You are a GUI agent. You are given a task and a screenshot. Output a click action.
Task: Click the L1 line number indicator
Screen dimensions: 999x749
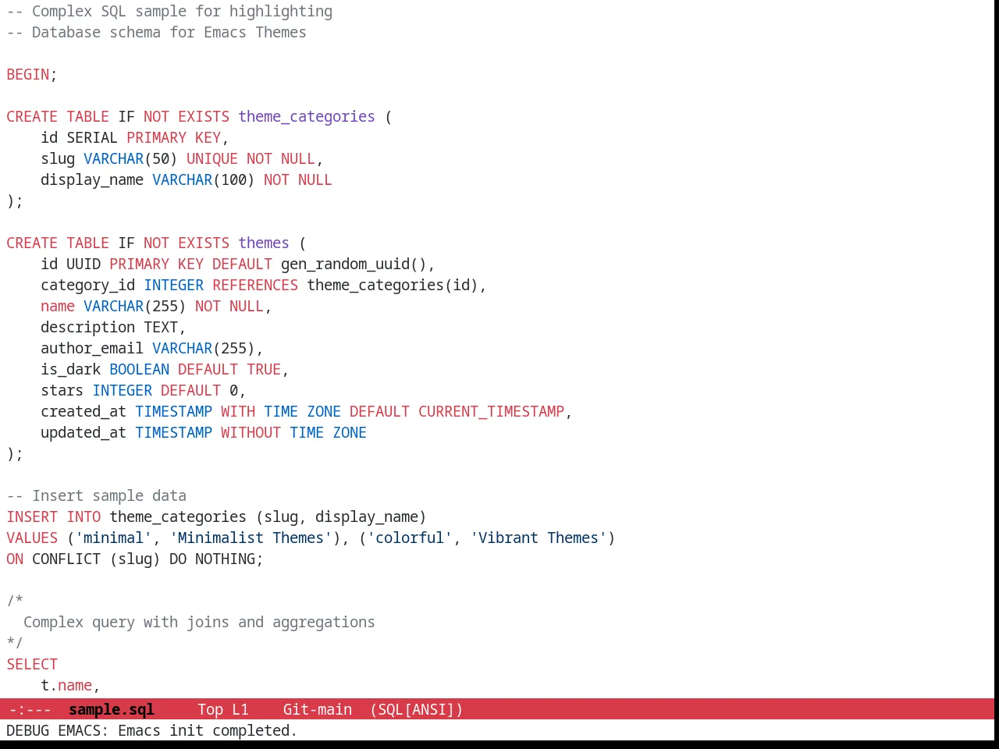click(240, 709)
